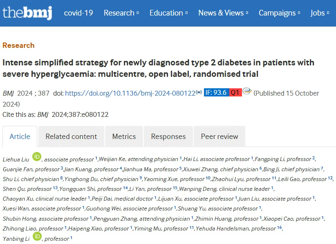This screenshot has width=336, height=244.
Task: Switch to the Metrics tab
Action: click(x=124, y=137)
